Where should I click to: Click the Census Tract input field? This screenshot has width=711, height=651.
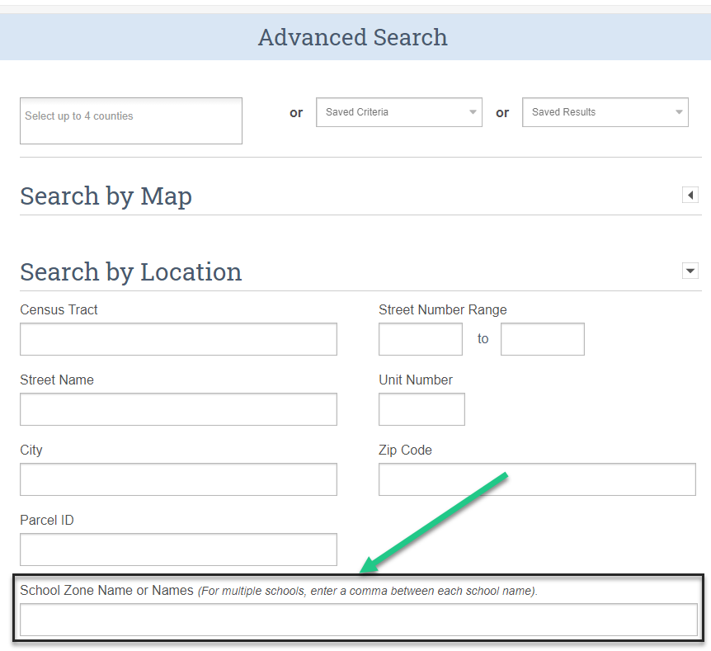coord(178,339)
